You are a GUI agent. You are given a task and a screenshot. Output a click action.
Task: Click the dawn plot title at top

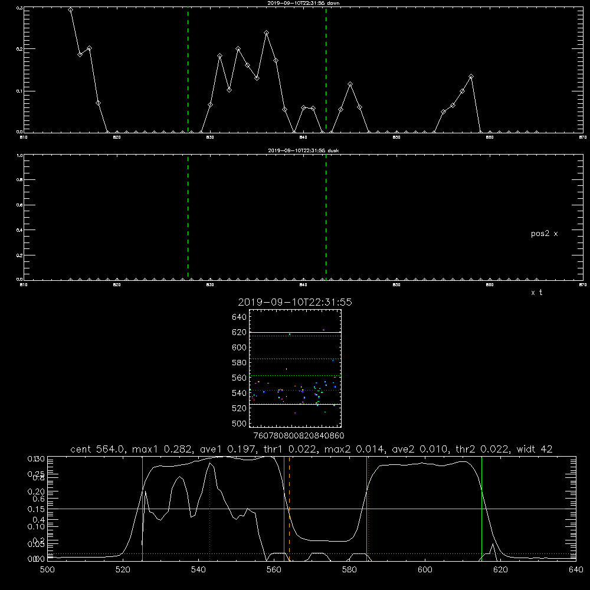click(x=303, y=3)
